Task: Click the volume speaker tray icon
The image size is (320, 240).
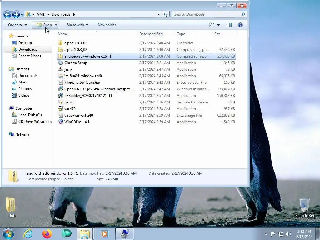Action: point(288,234)
